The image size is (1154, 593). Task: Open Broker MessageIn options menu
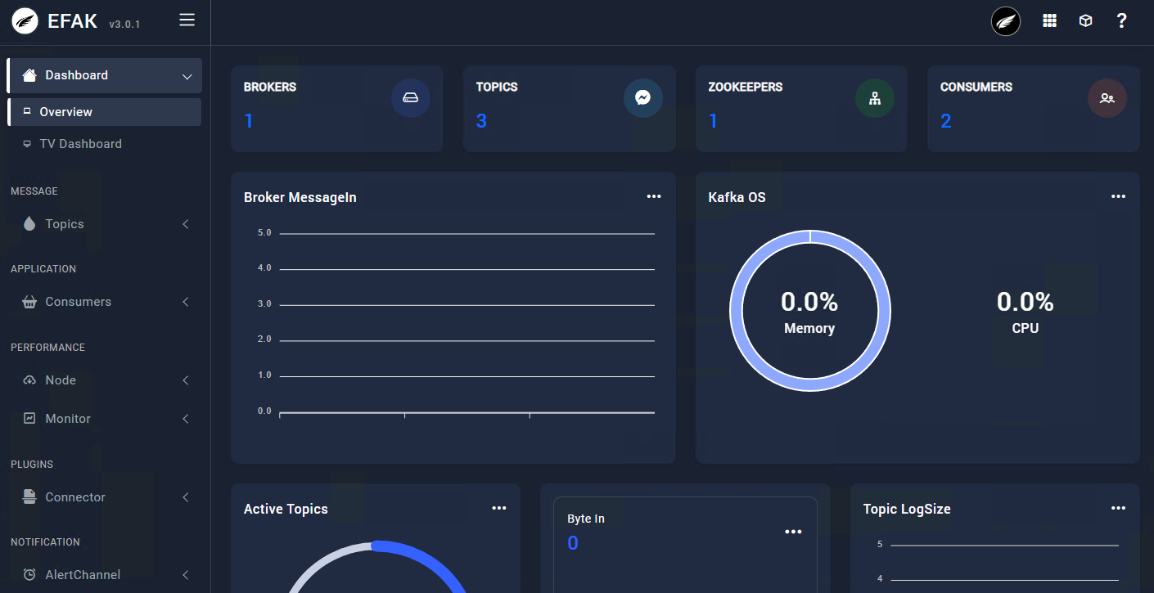tap(654, 196)
